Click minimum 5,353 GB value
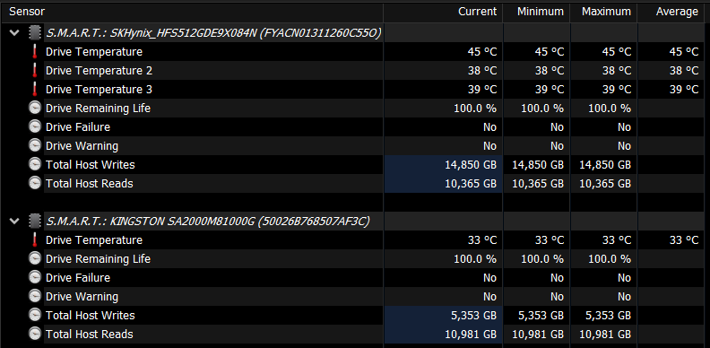The height and width of the screenshot is (348, 710). [x=541, y=316]
